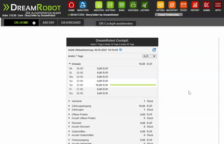Click the DreamRobot Cockpit title
The image size is (224, 144).
(112, 41)
